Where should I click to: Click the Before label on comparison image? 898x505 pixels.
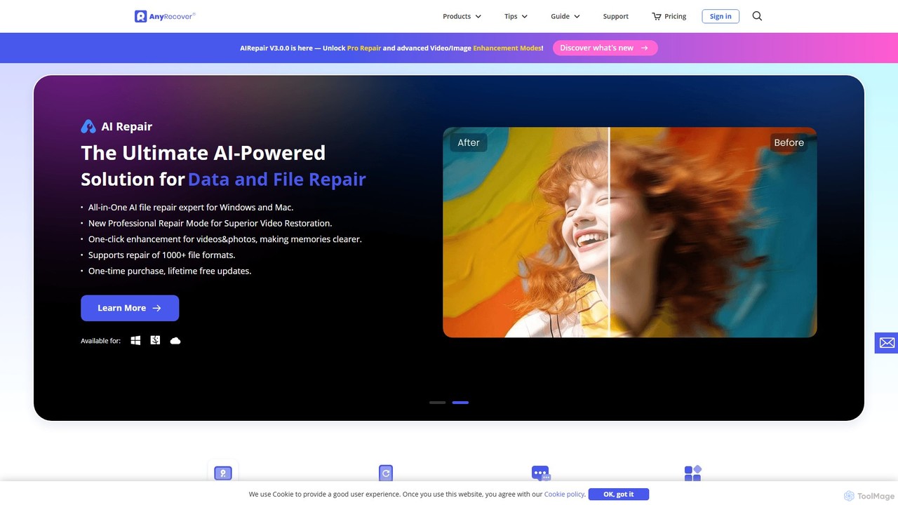pos(789,142)
